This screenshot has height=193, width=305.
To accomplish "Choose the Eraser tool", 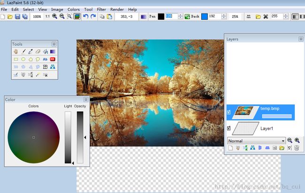I will (38, 52).
